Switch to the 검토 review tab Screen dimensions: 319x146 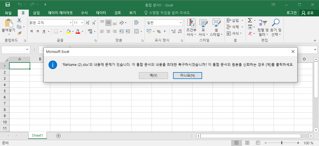pyautogui.click(x=118, y=13)
